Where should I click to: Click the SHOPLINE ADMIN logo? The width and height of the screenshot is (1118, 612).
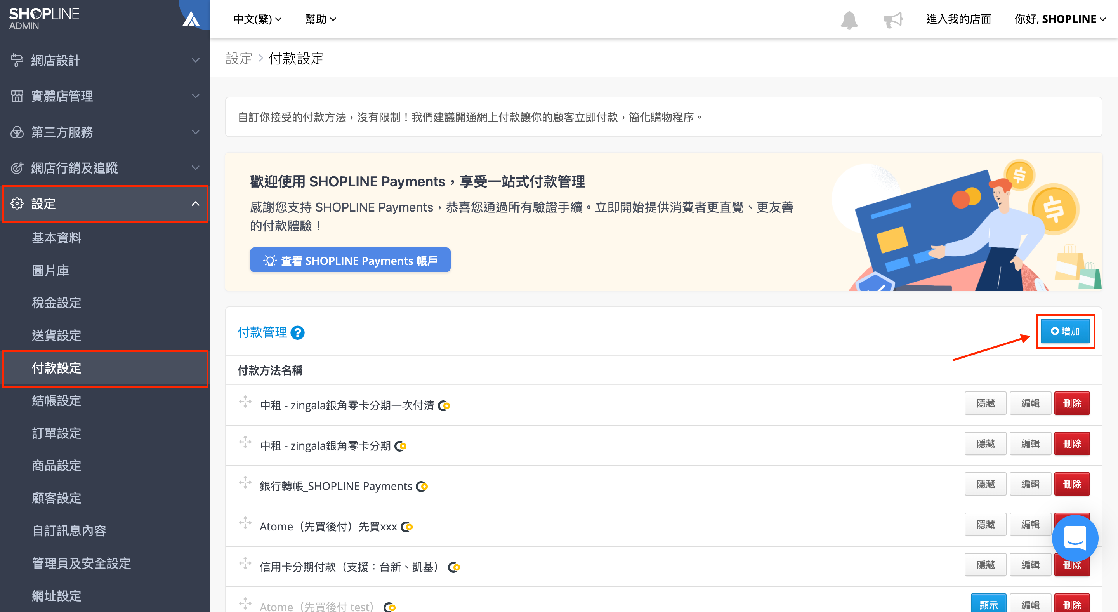point(44,18)
